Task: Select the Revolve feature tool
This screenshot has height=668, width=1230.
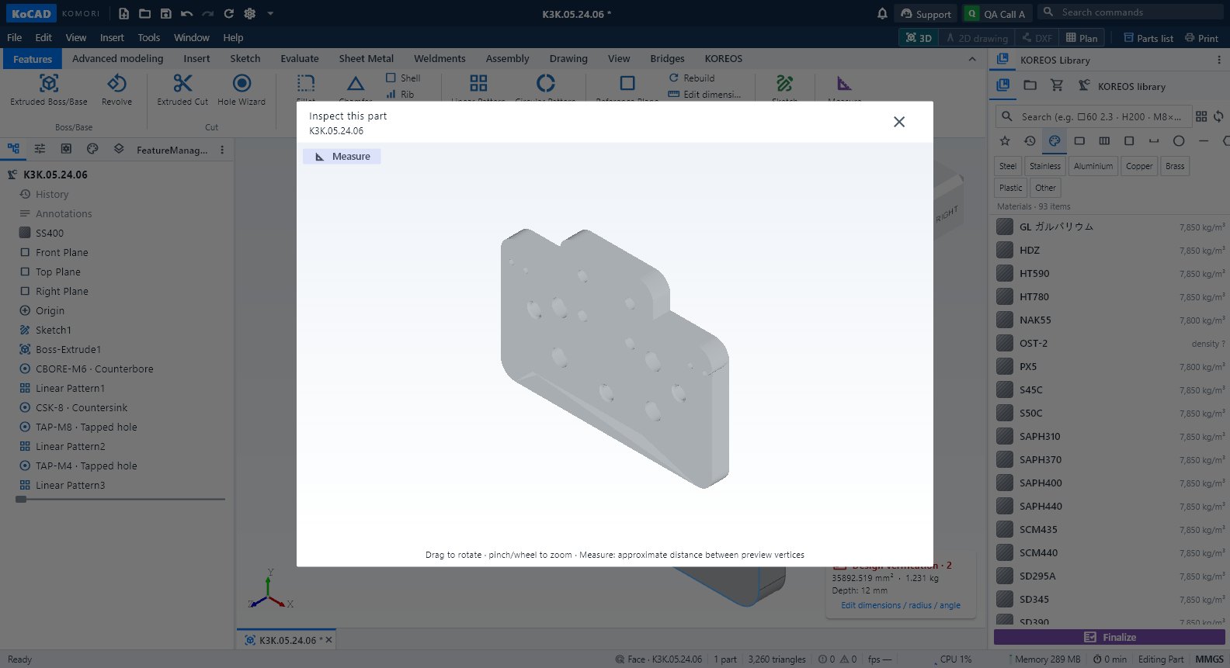Action: tap(116, 90)
